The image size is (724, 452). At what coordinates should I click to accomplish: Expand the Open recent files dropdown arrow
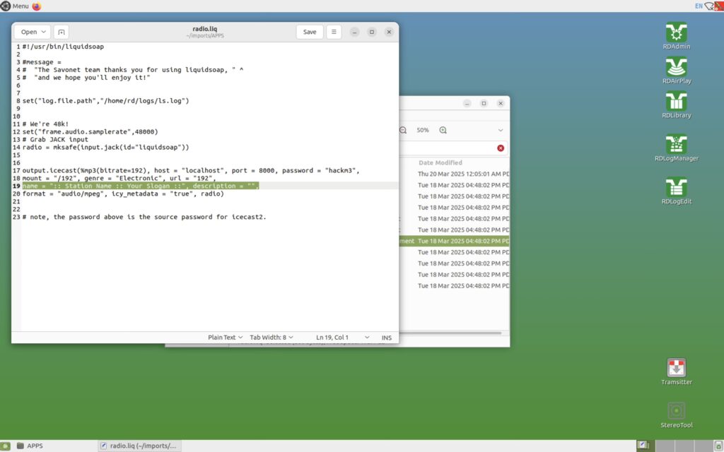(43, 32)
